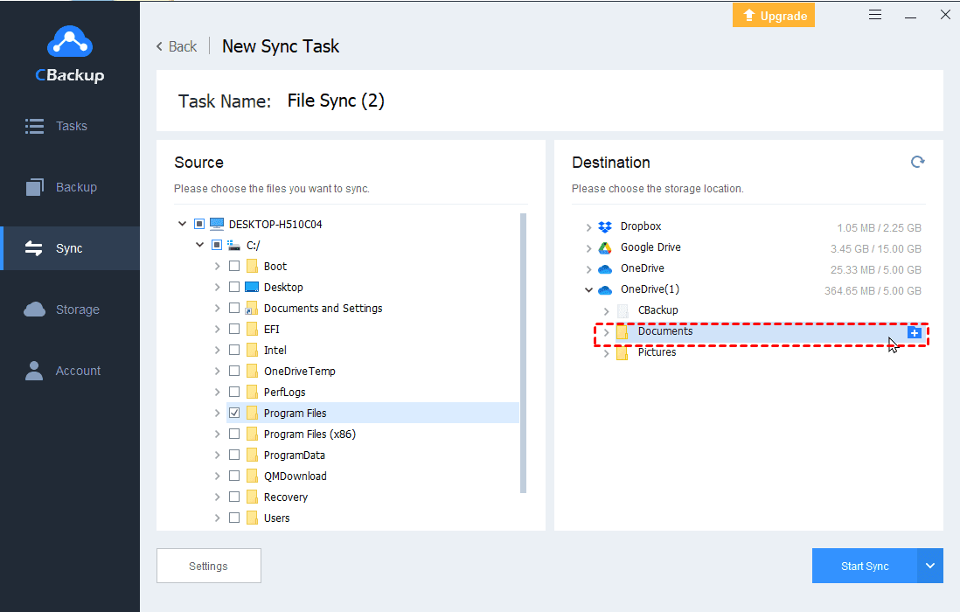Click the Dropbox cloud icon
Viewport: 960px width, 612px height.
point(604,227)
